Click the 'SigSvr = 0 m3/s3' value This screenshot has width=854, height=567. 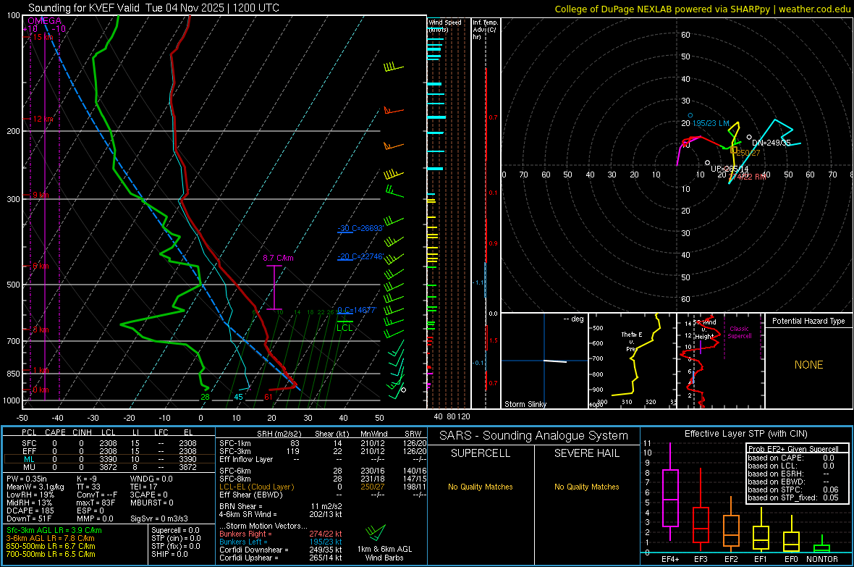pos(159,518)
